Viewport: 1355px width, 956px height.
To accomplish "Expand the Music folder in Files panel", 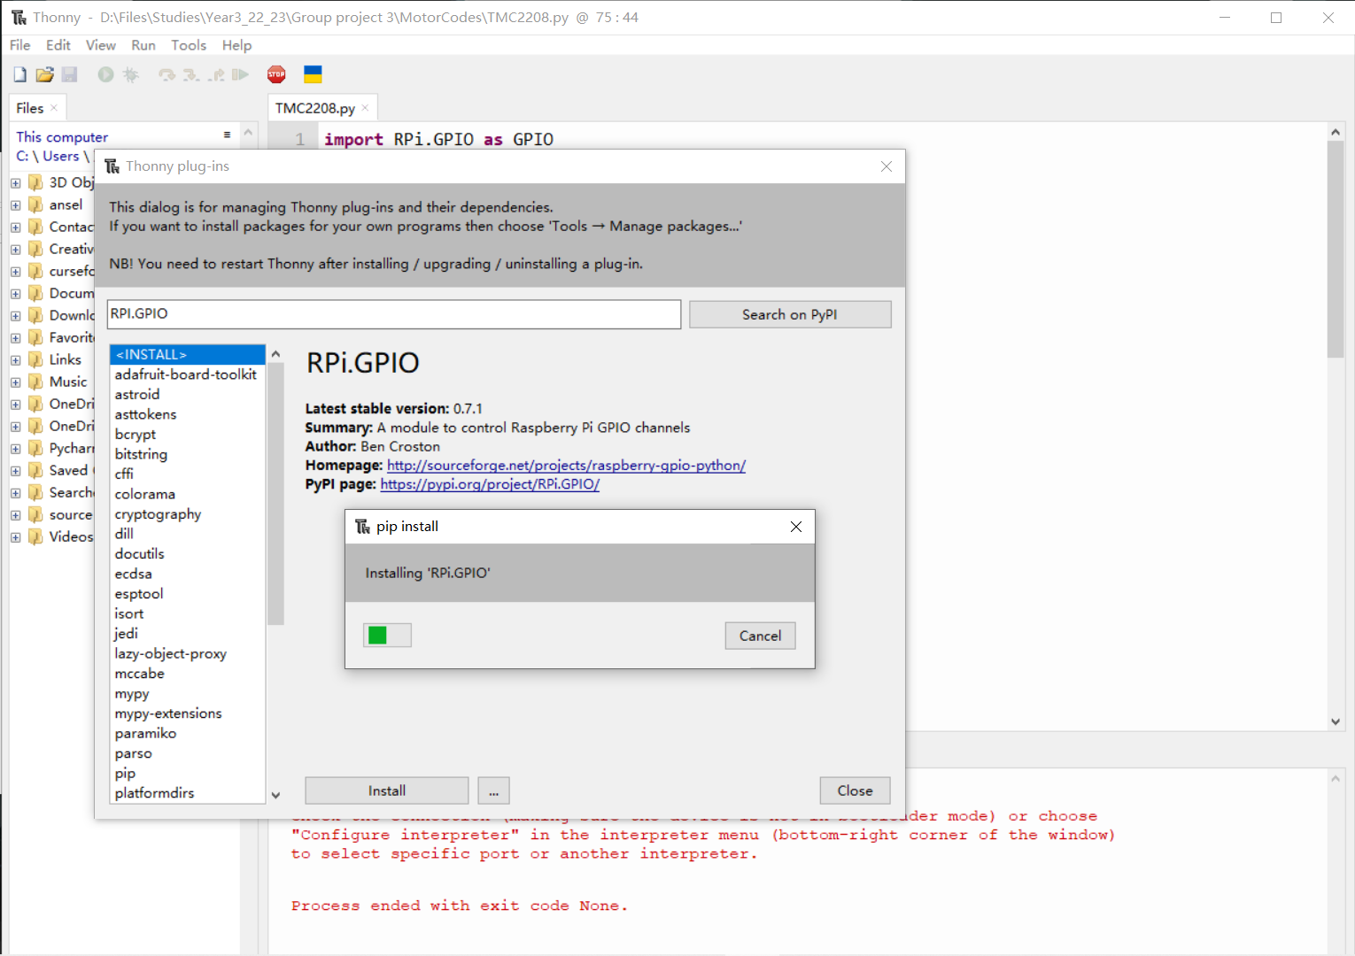I will click(x=15, y=381).
